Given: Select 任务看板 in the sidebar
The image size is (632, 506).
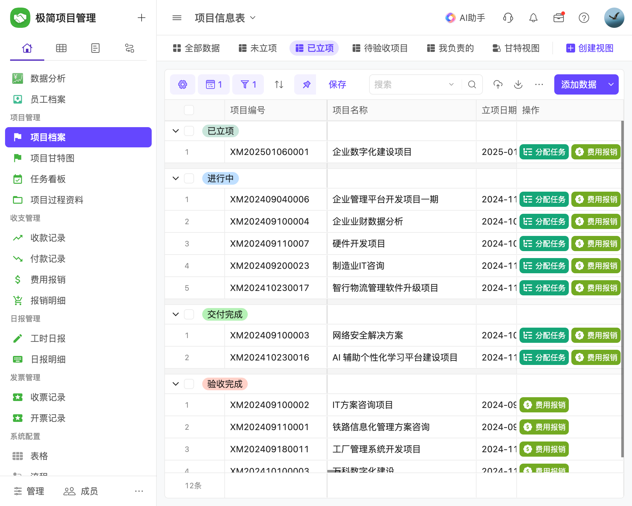Looking at the screenshot, I should click(x=48, y=179).
